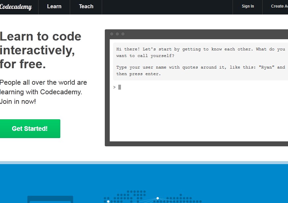Click the green Get Started! button
This screenshot has height=203, width=288.
pyautogui.click(x=30, y=129)
